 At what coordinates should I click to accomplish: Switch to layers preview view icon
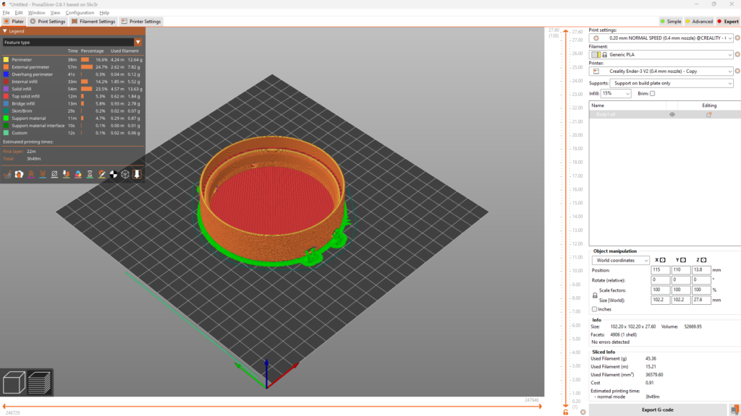point(39,383)
